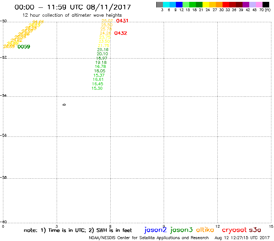Click the wave height value 15.37
This screenshot has width=274, height=241.
pyautogui.click(x=99, y=75)
